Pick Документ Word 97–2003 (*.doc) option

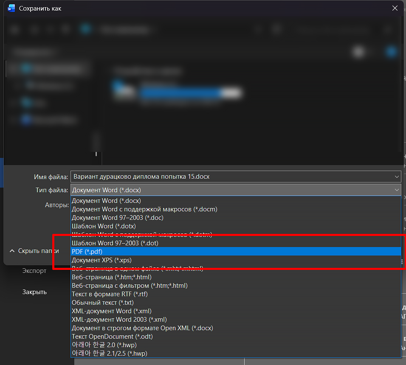click(117, 218)
